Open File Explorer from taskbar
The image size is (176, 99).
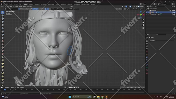(x=98, y=97)
